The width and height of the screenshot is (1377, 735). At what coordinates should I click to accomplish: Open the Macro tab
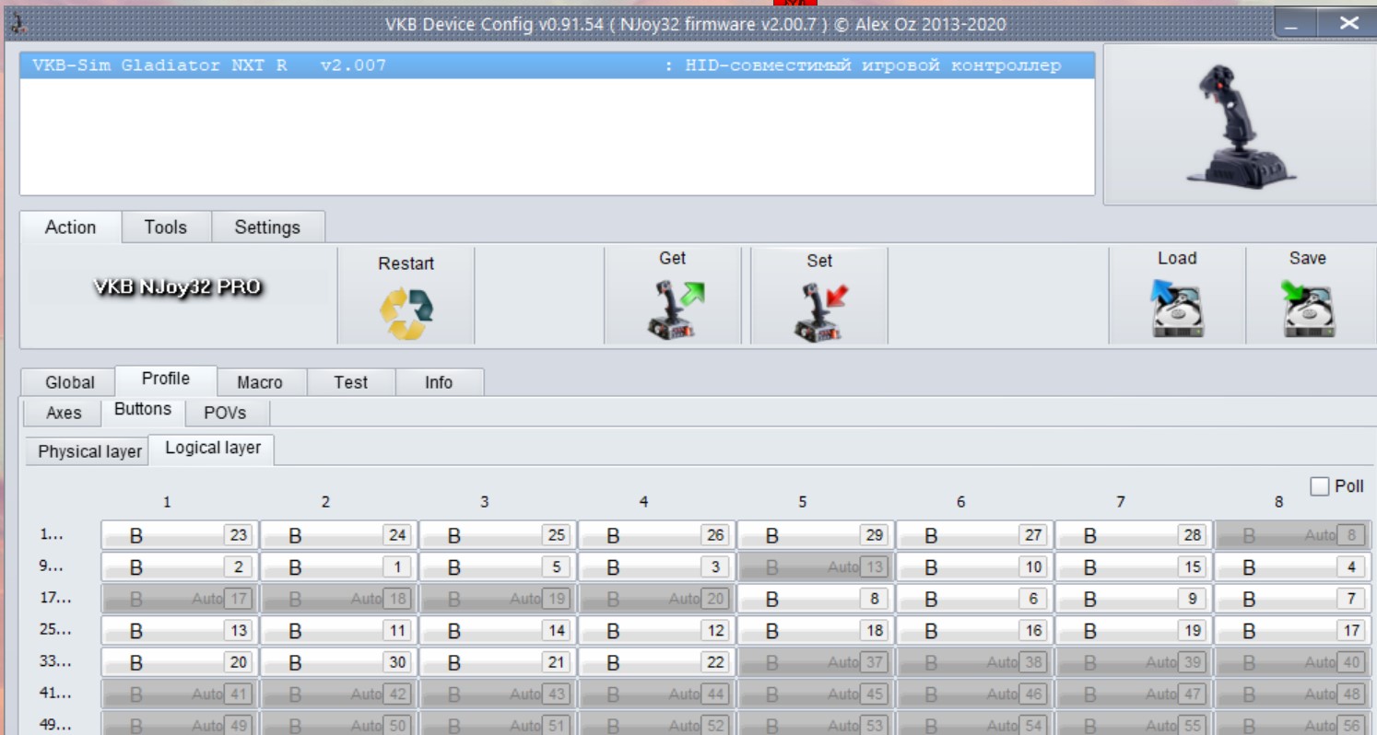(x=260, y=382)
